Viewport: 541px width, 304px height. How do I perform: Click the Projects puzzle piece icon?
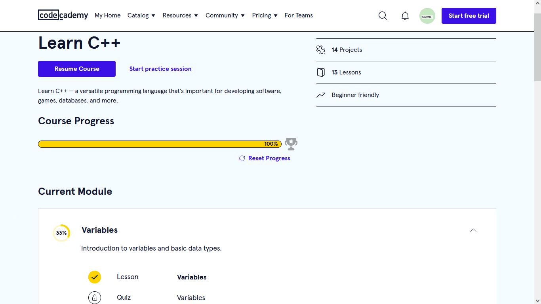[321, 50]
